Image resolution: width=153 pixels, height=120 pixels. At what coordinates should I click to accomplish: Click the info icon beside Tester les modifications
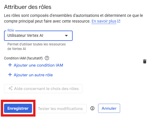click(x=92, y=108)
